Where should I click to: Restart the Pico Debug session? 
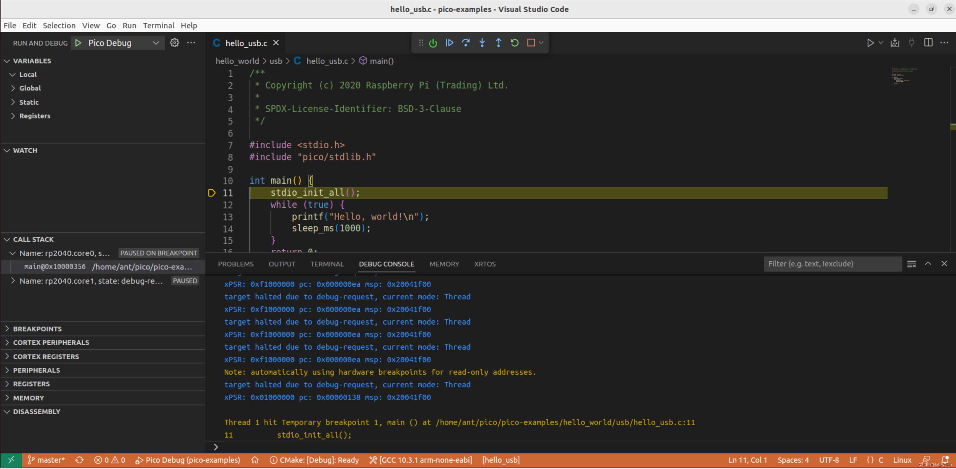pyautogui.click(x=514, y=43)
